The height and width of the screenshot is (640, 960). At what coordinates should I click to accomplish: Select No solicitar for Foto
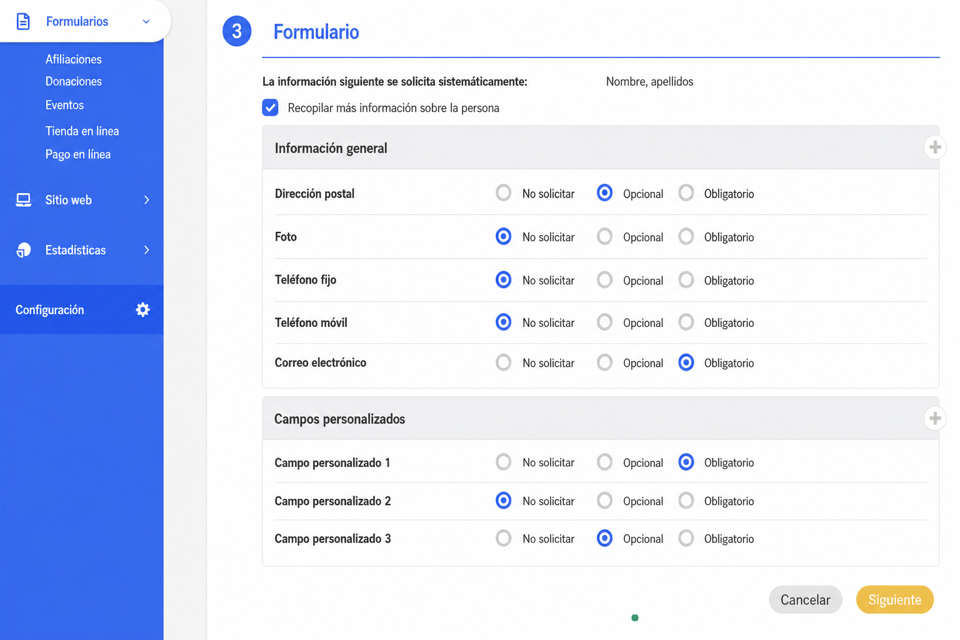click(x=503, y=236)
